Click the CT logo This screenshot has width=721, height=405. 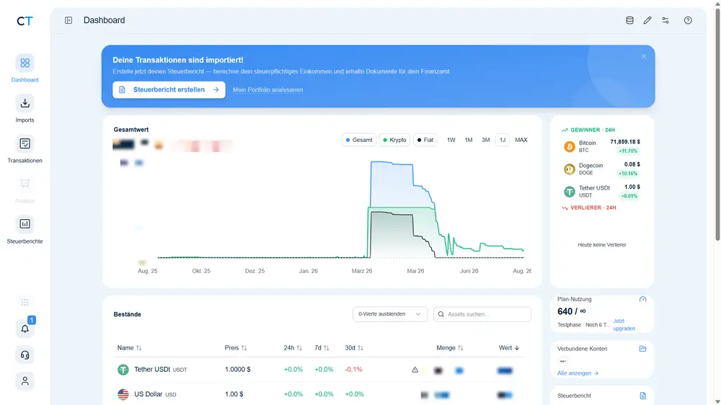pos(25,21)
